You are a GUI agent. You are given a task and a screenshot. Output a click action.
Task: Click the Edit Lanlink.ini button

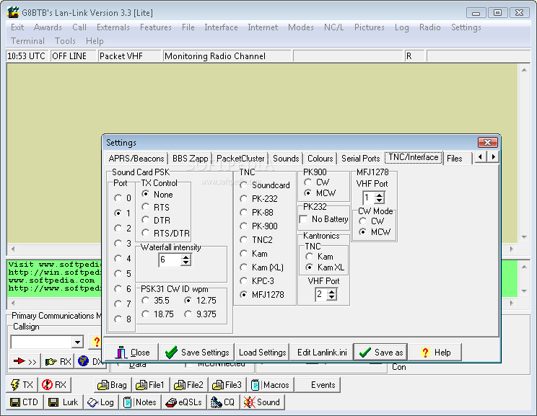322,353
